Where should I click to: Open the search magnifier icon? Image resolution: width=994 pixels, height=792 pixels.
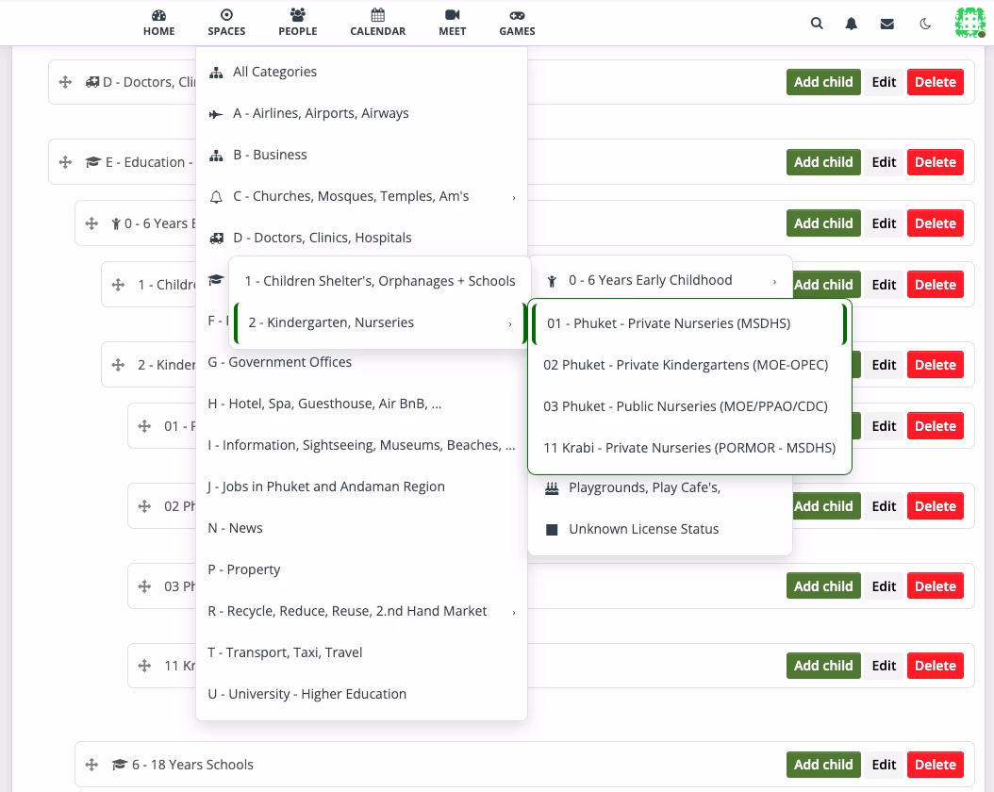click(817, 24)
